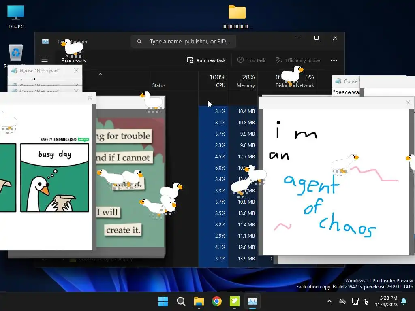Click the search magnifier in Task Manager
Screen dimensions: 415x311
[139, 42]
